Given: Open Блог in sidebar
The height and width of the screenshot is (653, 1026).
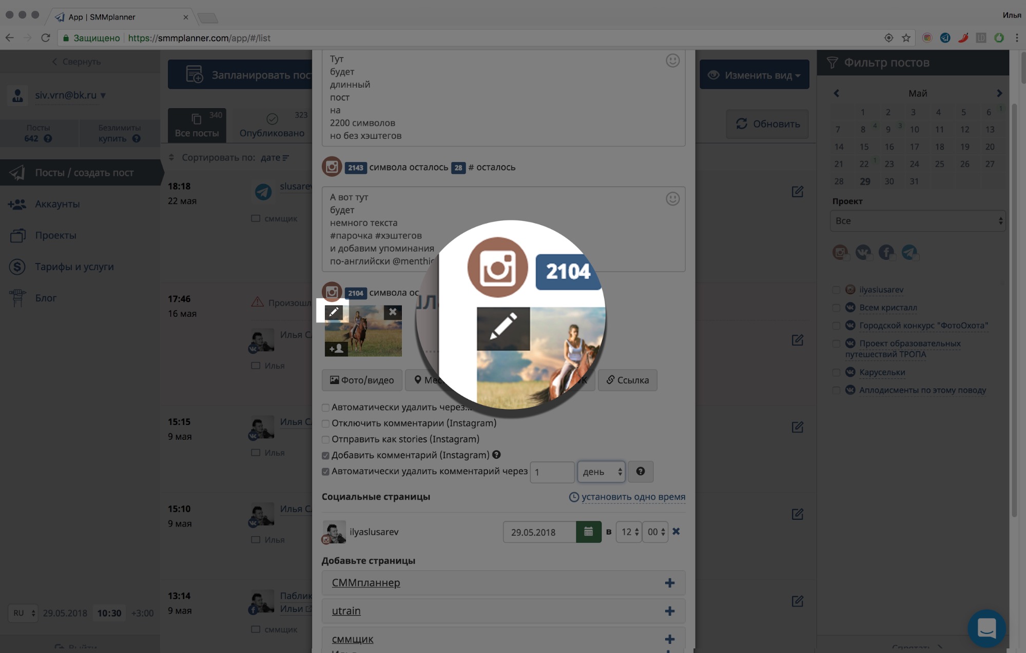Looking at the screenshot, I should coord(46,298).
